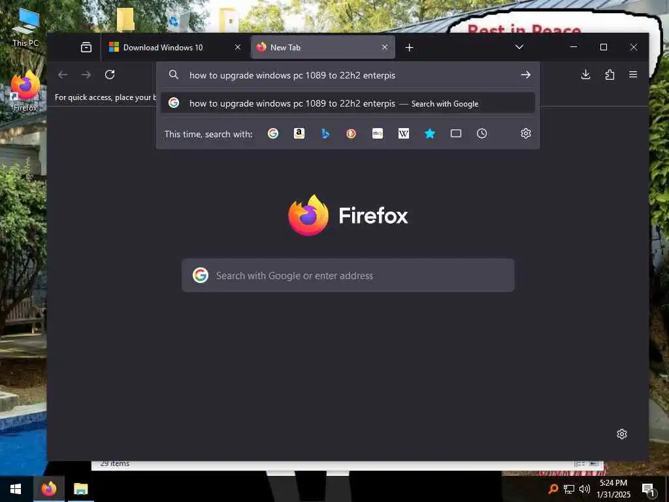The width and height of the screenshot is (669, 502).
Task: Open a new tab with plus button
Action: tap(409, 47)
